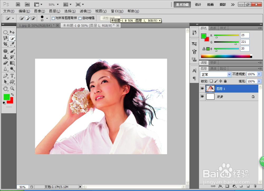Open the brush picker dropdown
Image resolution: width=264 pixels, height=191 pixels.
(47, 18)
